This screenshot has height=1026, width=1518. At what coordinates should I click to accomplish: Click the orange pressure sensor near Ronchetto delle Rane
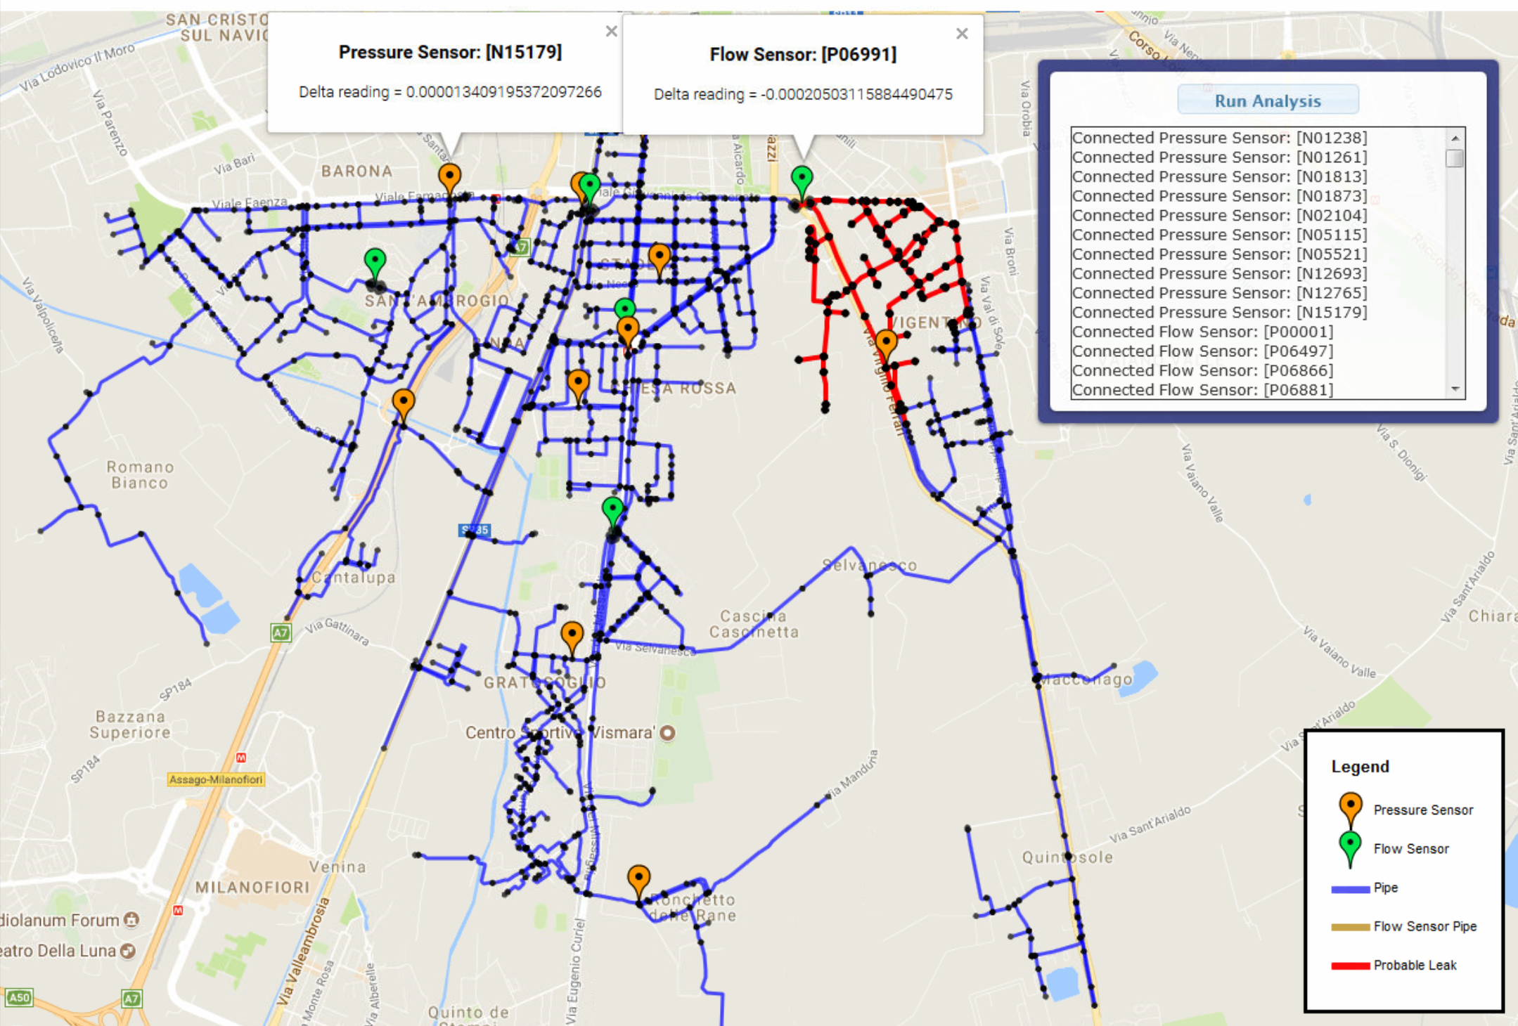pyautogui.click(x=638, y=878)
